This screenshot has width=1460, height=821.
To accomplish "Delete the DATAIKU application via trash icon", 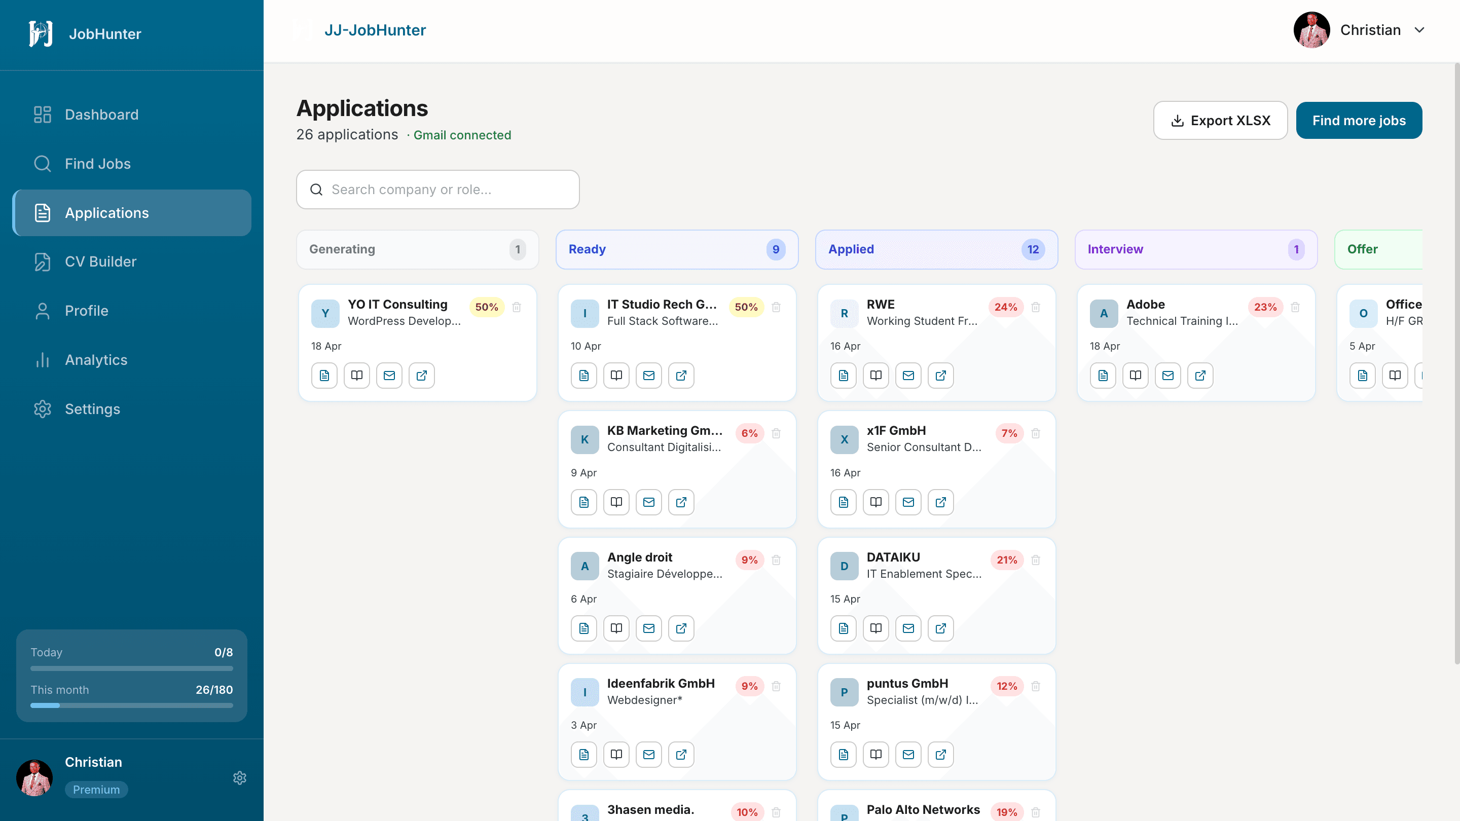I will 1036,560.
